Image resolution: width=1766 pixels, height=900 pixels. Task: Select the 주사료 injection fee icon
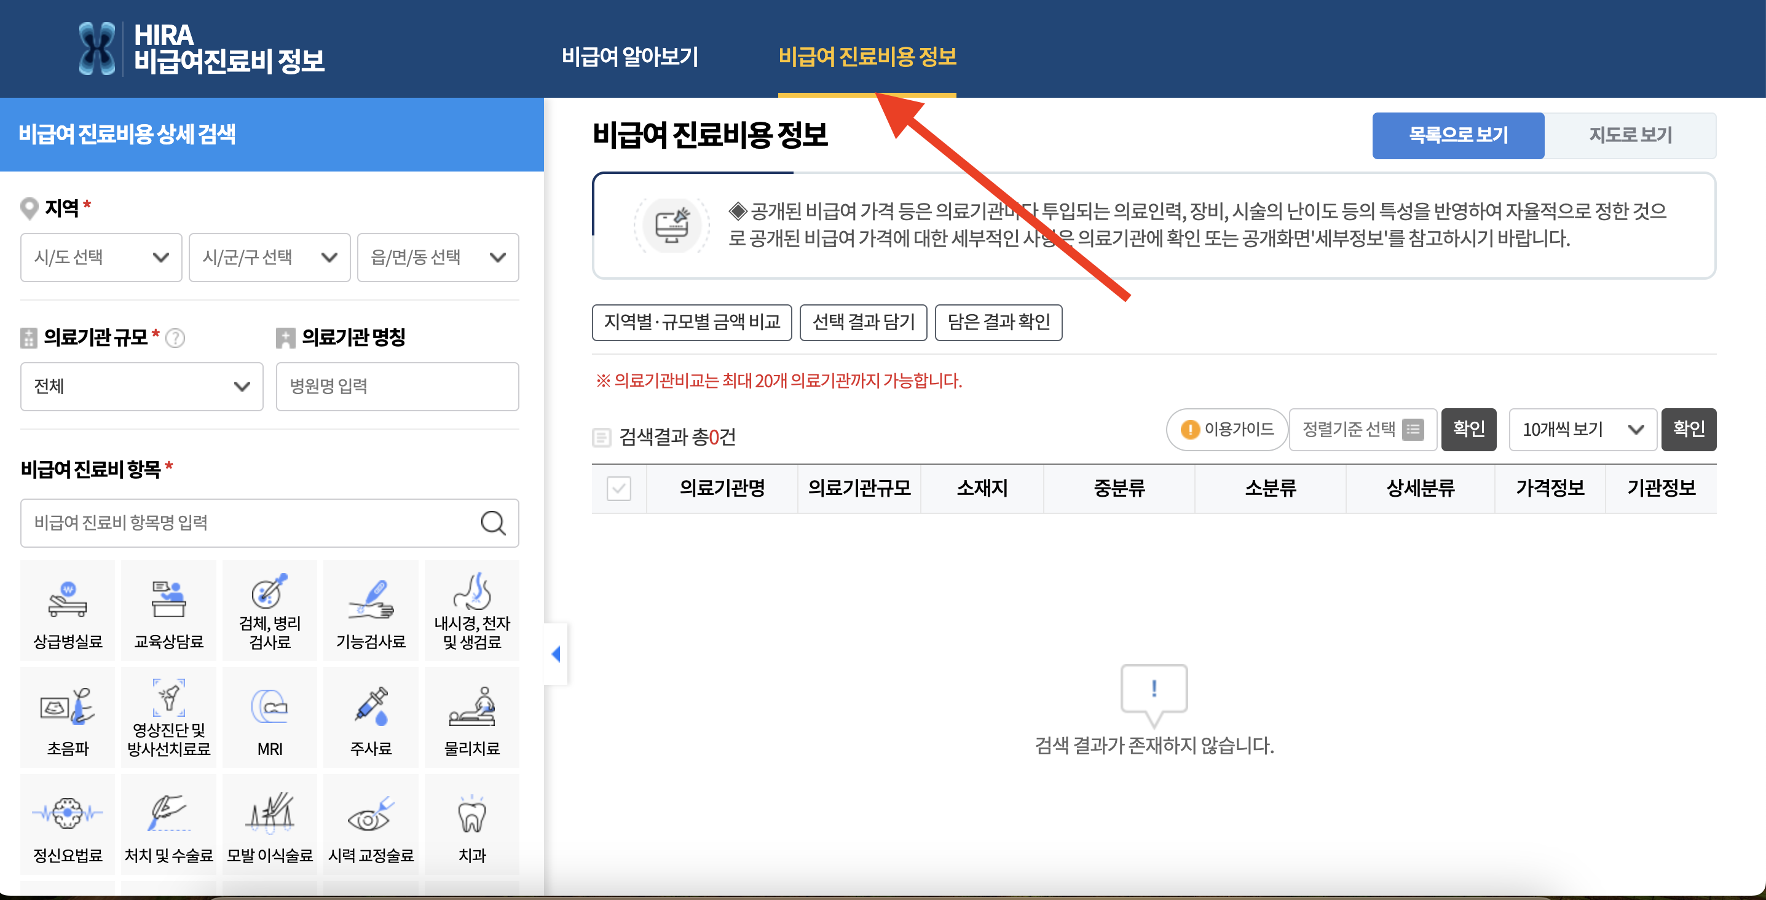point(370,716)
